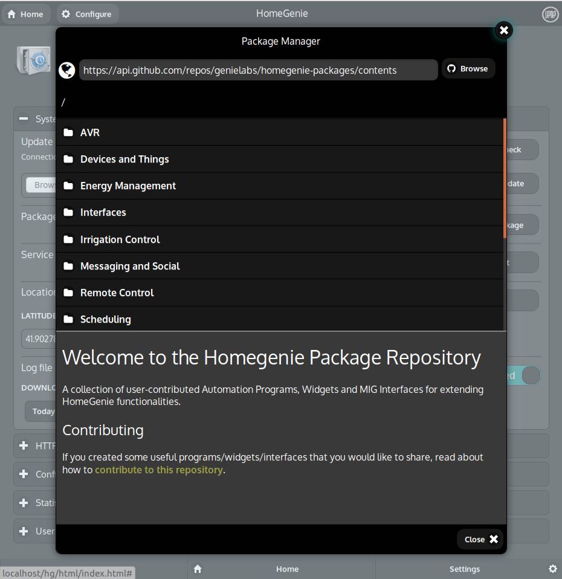Screen dimensions: 562x579
Task: Click the latitude input field behind dialog
Action: coord(39,338)
